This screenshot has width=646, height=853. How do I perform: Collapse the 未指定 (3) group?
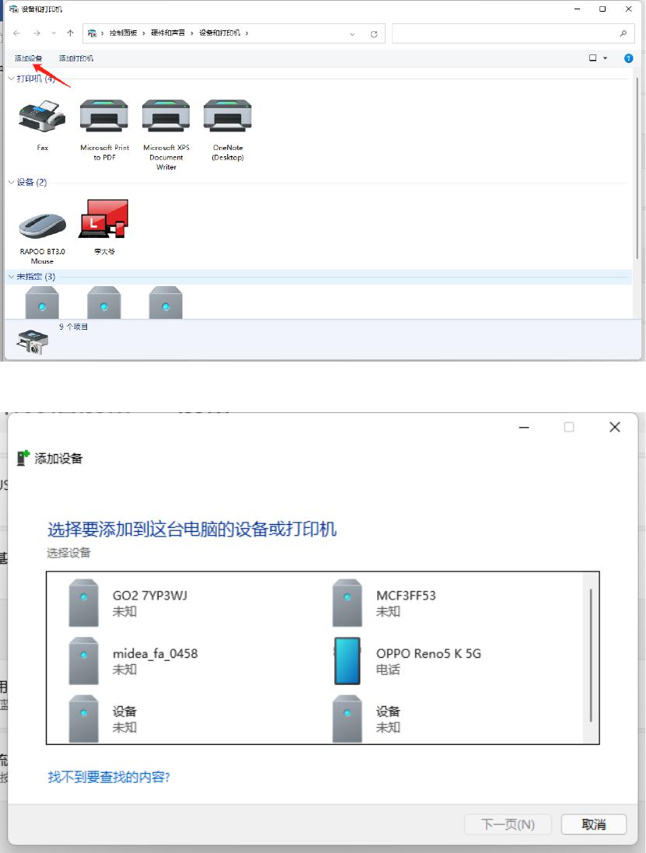[11, 276]
